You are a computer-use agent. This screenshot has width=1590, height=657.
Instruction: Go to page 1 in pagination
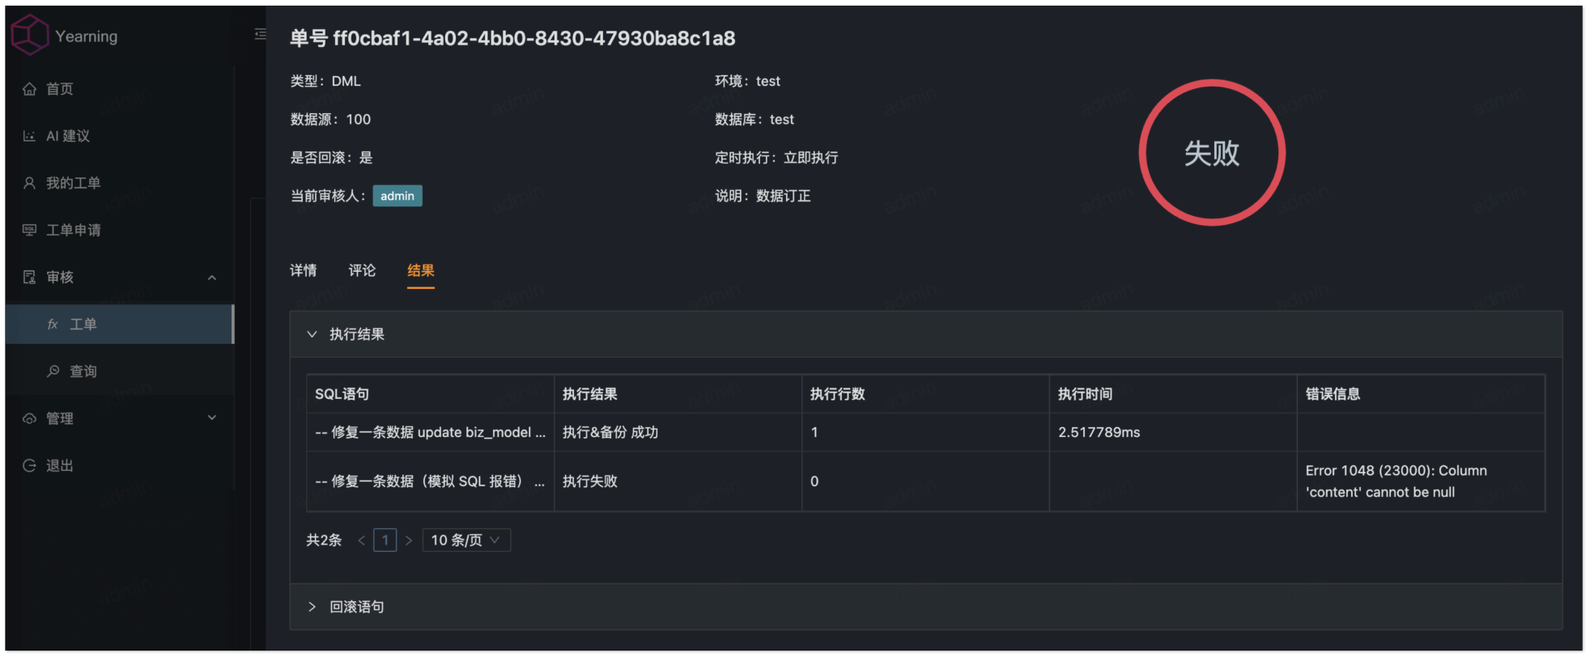pos(385,540)
